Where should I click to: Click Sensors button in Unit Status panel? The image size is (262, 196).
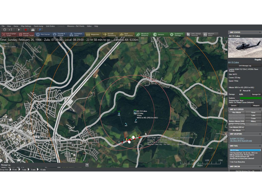[x=234, y=105]
